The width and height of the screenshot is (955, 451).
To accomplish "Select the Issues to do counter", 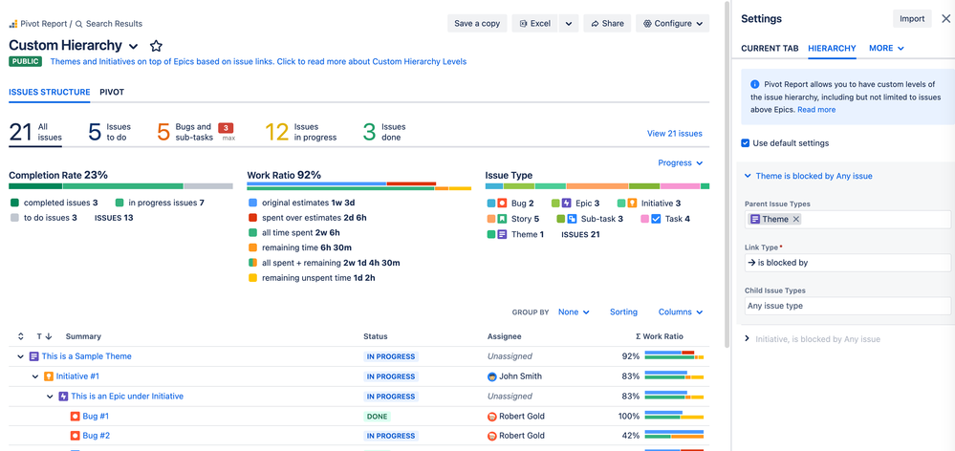I will pyautogui.click(x=110, y=132).
